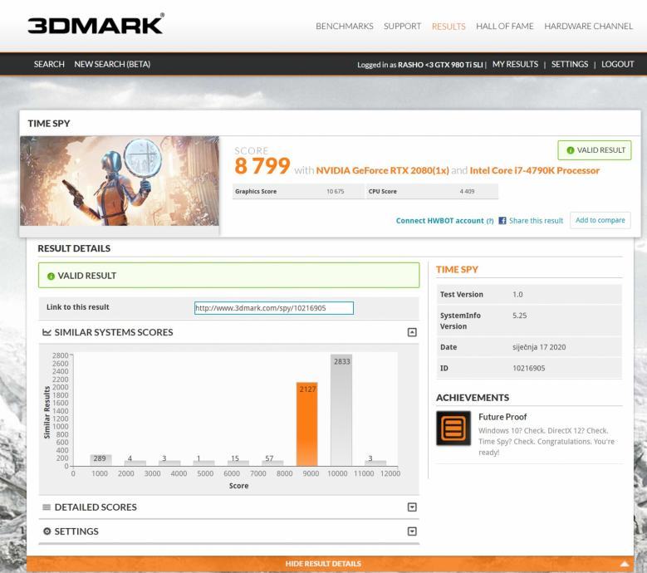Click the Graphics Score value 10 675

coord(335,191)
